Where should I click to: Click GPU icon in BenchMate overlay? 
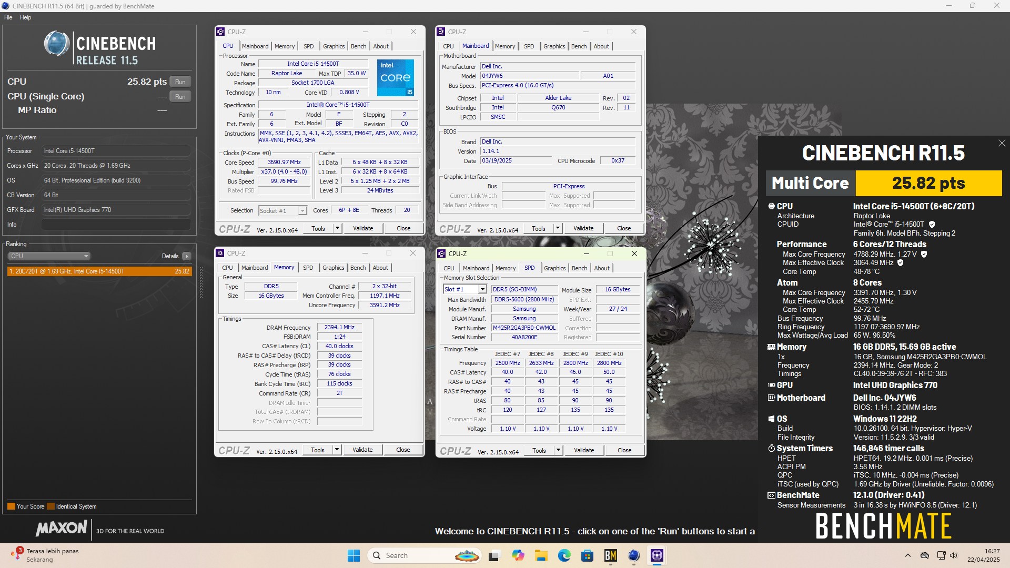[771, 385]
